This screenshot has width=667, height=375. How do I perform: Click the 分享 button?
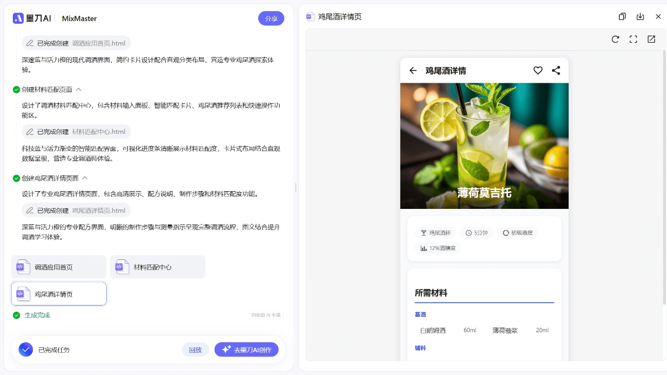coord(271,18)
